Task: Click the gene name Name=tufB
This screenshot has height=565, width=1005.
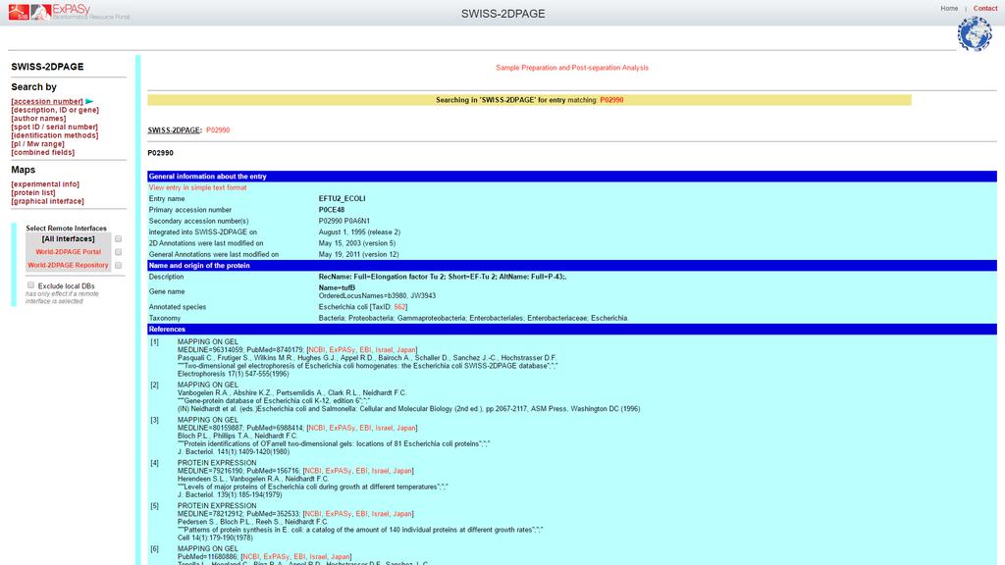Action: [x=337, y=288]
